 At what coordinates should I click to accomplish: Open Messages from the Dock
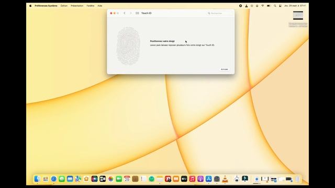(62, 179)
